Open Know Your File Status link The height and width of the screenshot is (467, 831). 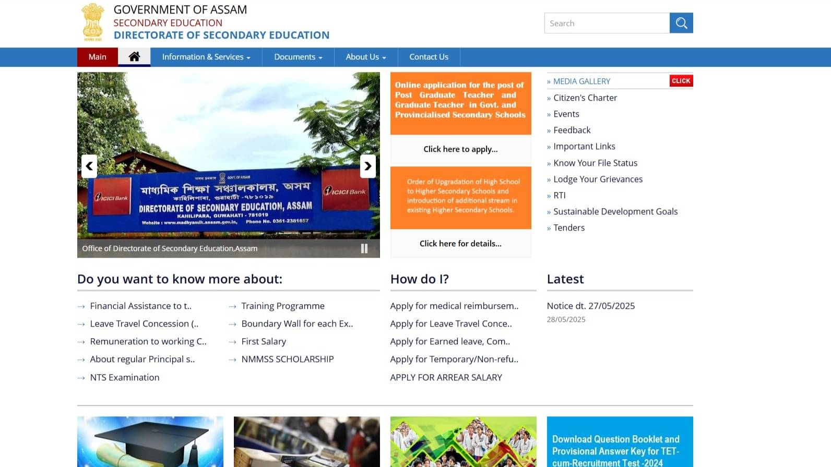click(x=596, y=163)
